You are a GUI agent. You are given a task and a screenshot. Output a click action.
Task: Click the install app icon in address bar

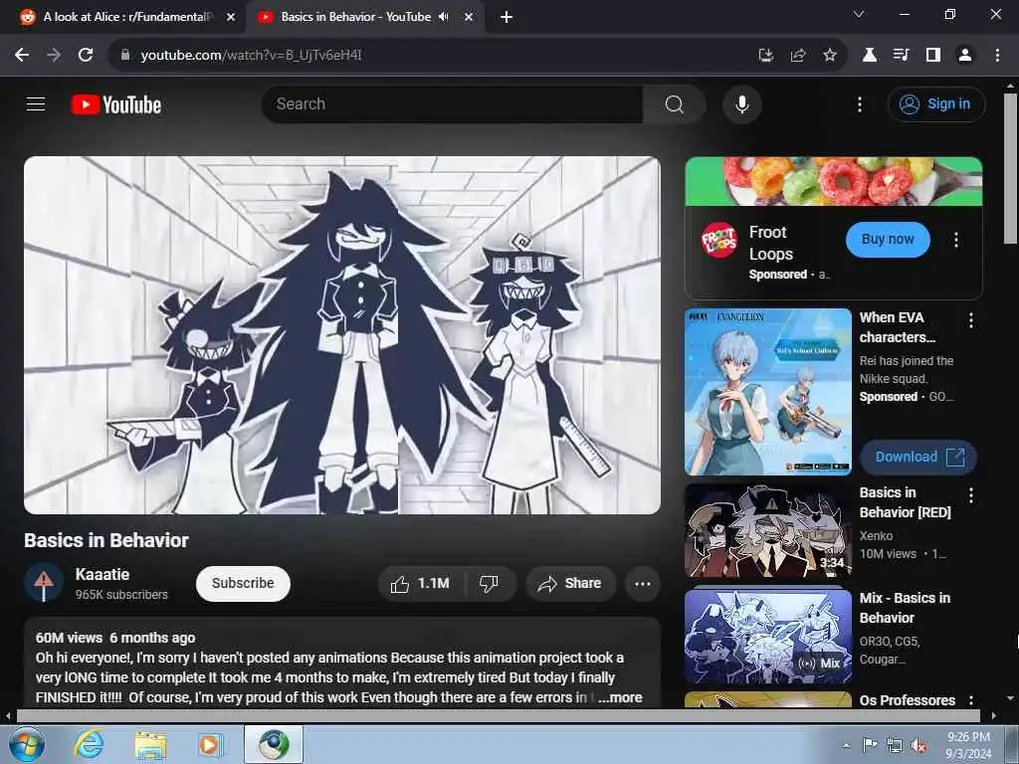tap(766, 56)
